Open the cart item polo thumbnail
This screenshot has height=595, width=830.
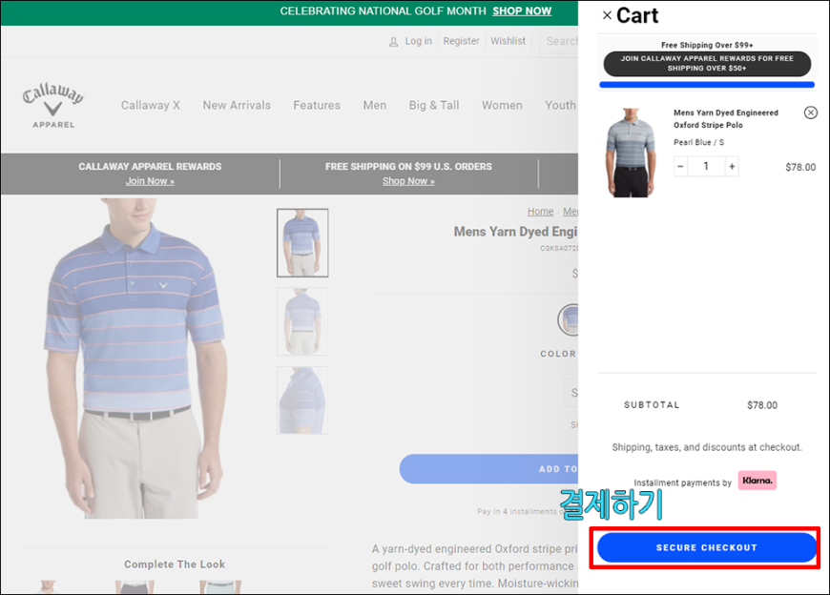pos(630,153)
